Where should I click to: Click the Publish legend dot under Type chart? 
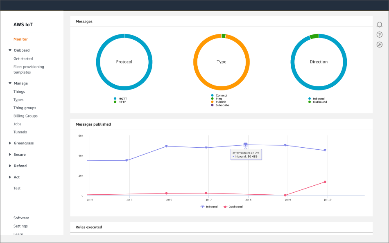213,102
